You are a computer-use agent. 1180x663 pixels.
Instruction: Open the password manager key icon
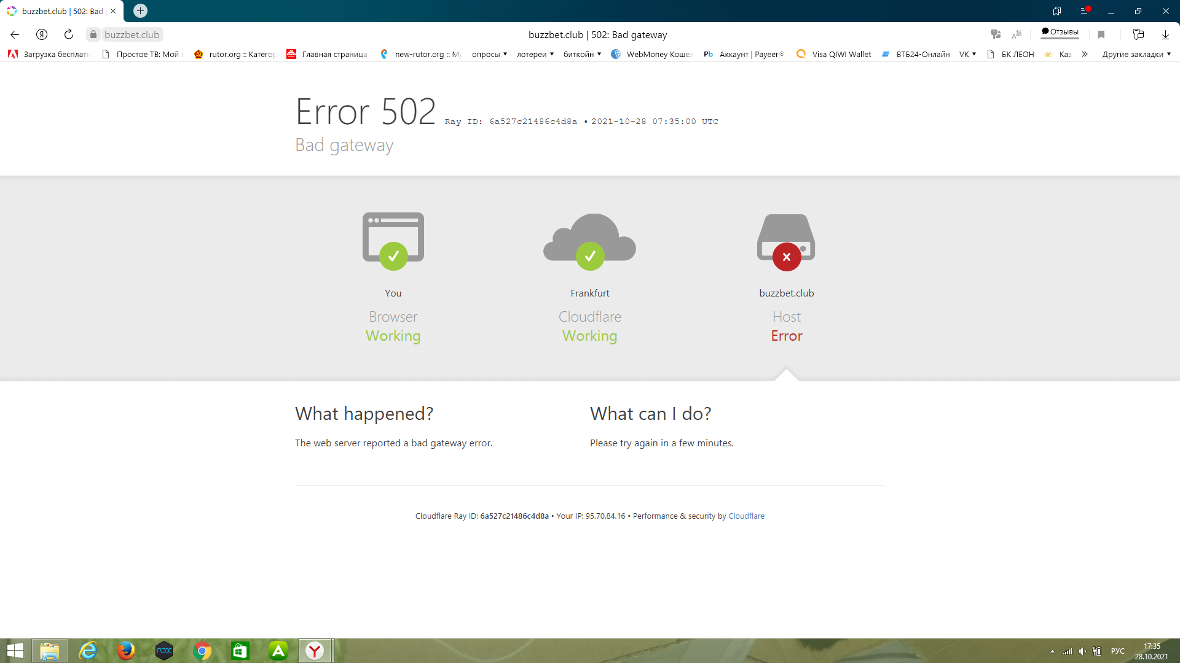coord(996,34)
